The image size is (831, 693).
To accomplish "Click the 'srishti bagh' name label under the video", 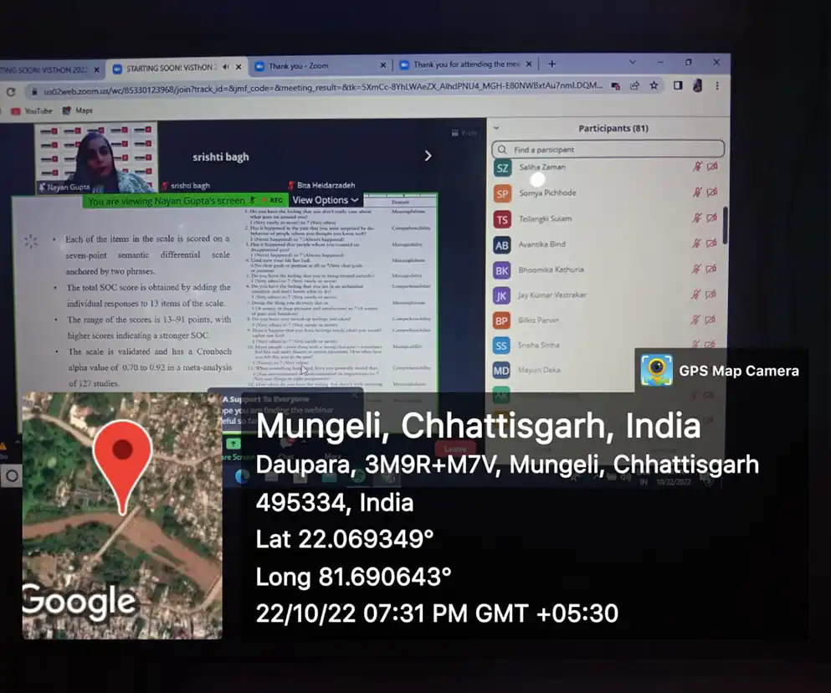I will (x=190, y=186).
